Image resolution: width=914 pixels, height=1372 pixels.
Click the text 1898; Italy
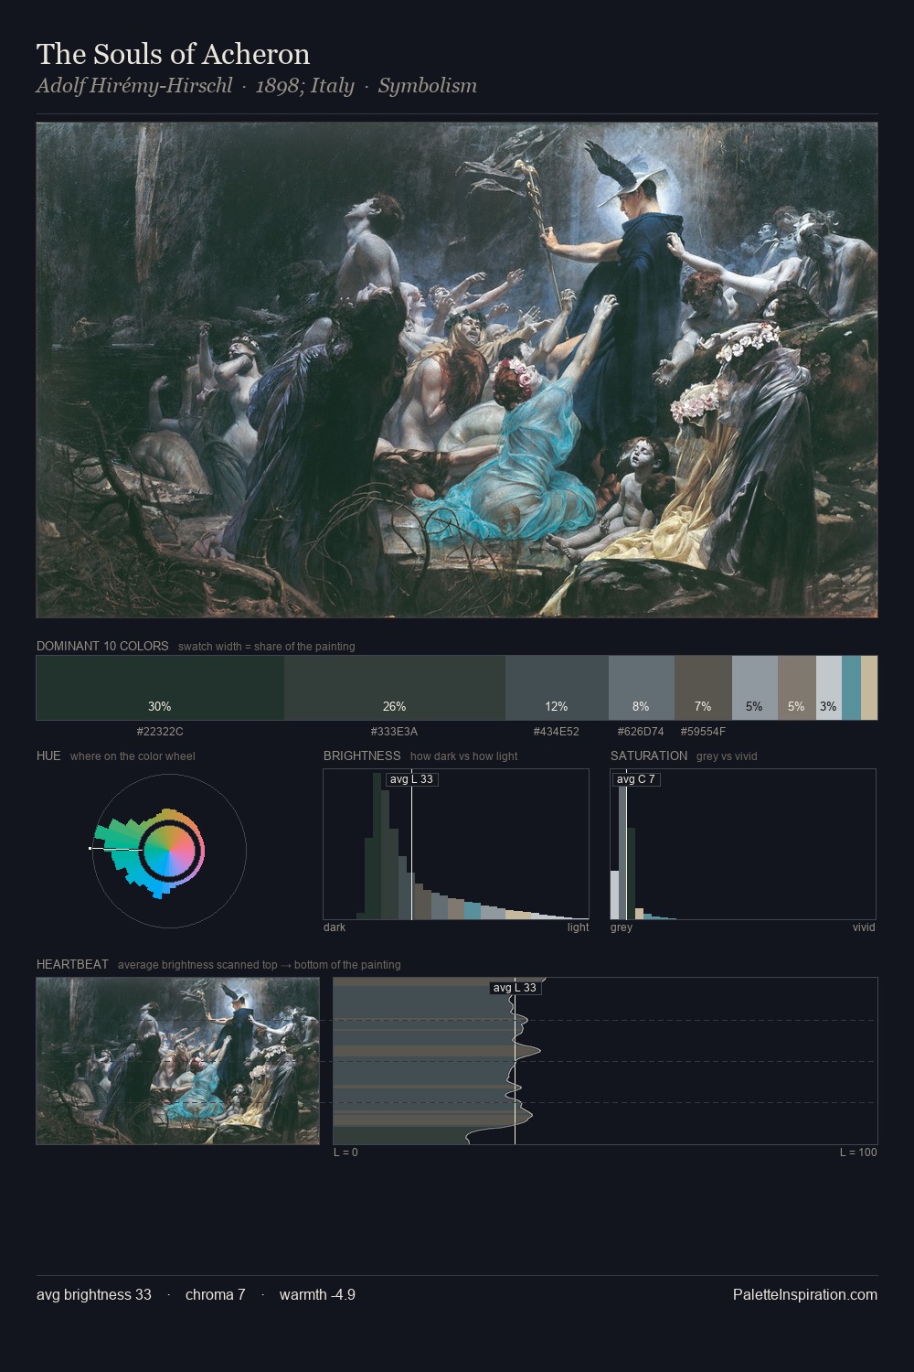coord(304,86)
